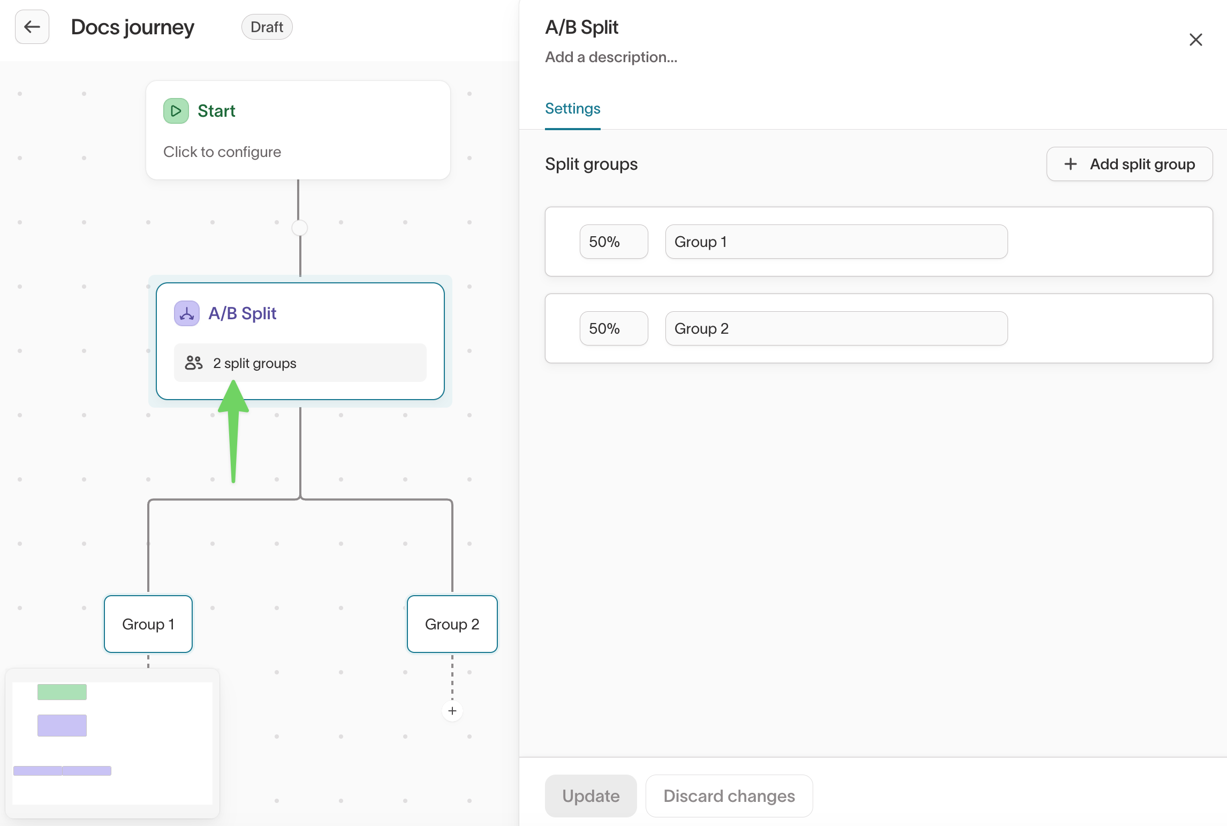Edit the Group 2 name field

pos(836,328)
